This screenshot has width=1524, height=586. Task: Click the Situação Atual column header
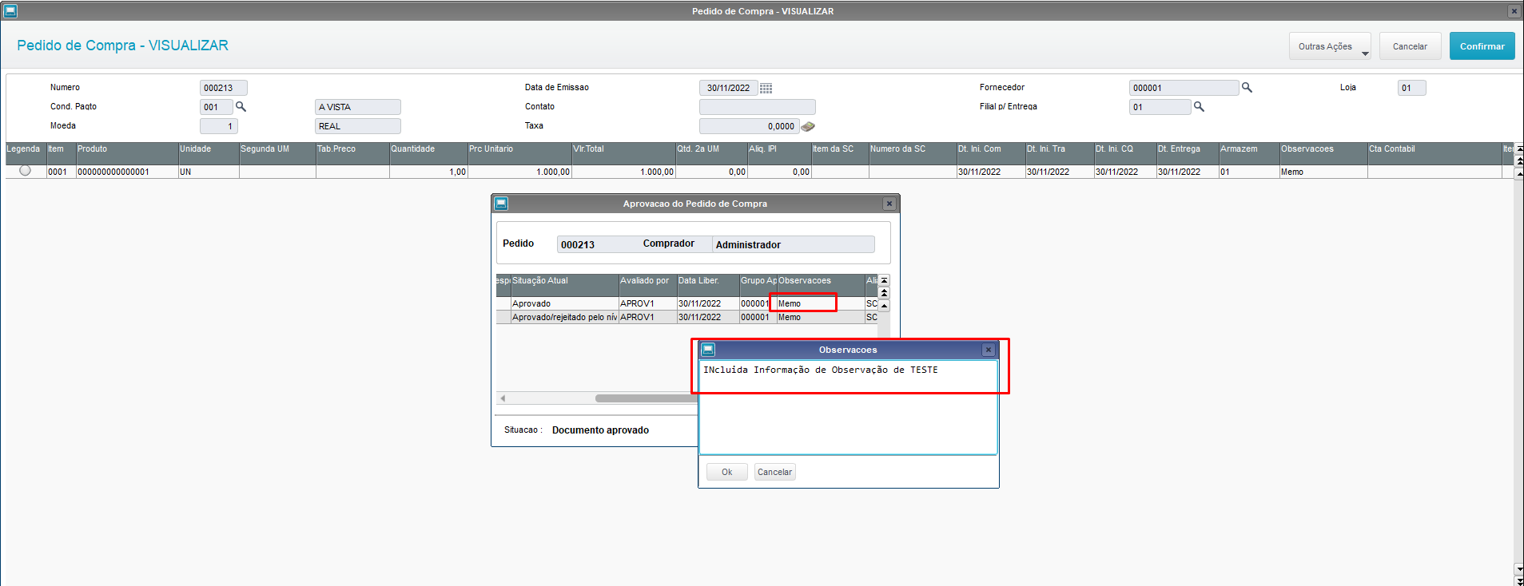(x=564, y=285)
